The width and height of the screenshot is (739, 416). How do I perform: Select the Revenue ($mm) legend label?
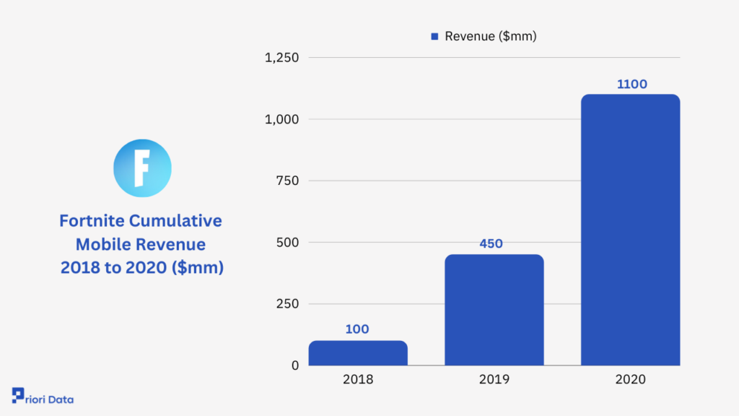coord(491,36)
